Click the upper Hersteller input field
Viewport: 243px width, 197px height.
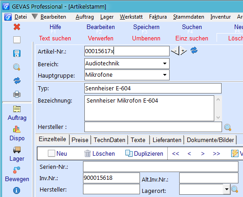(x=153, y=127)
